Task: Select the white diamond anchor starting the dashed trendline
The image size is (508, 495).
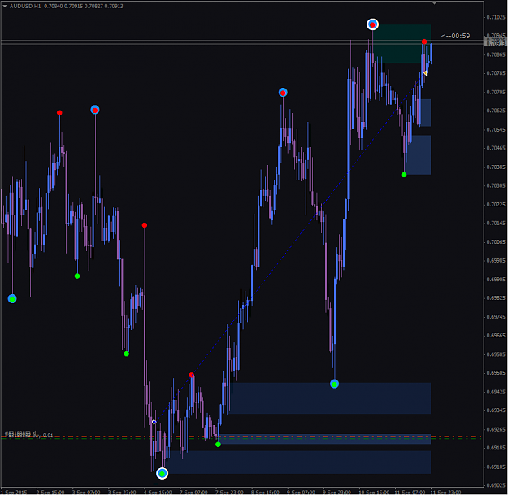Action: tap(154, 422)
